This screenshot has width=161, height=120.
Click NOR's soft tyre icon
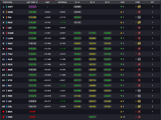pyautogui.click(x=139, y=12)
